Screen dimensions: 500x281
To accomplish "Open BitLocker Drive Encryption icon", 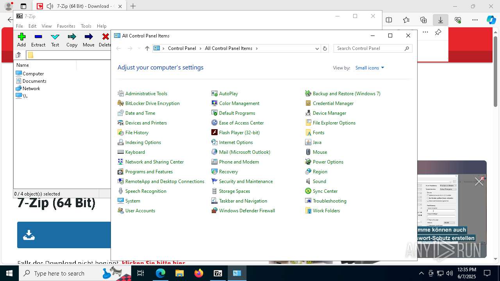I will click(x=121, y=103).
